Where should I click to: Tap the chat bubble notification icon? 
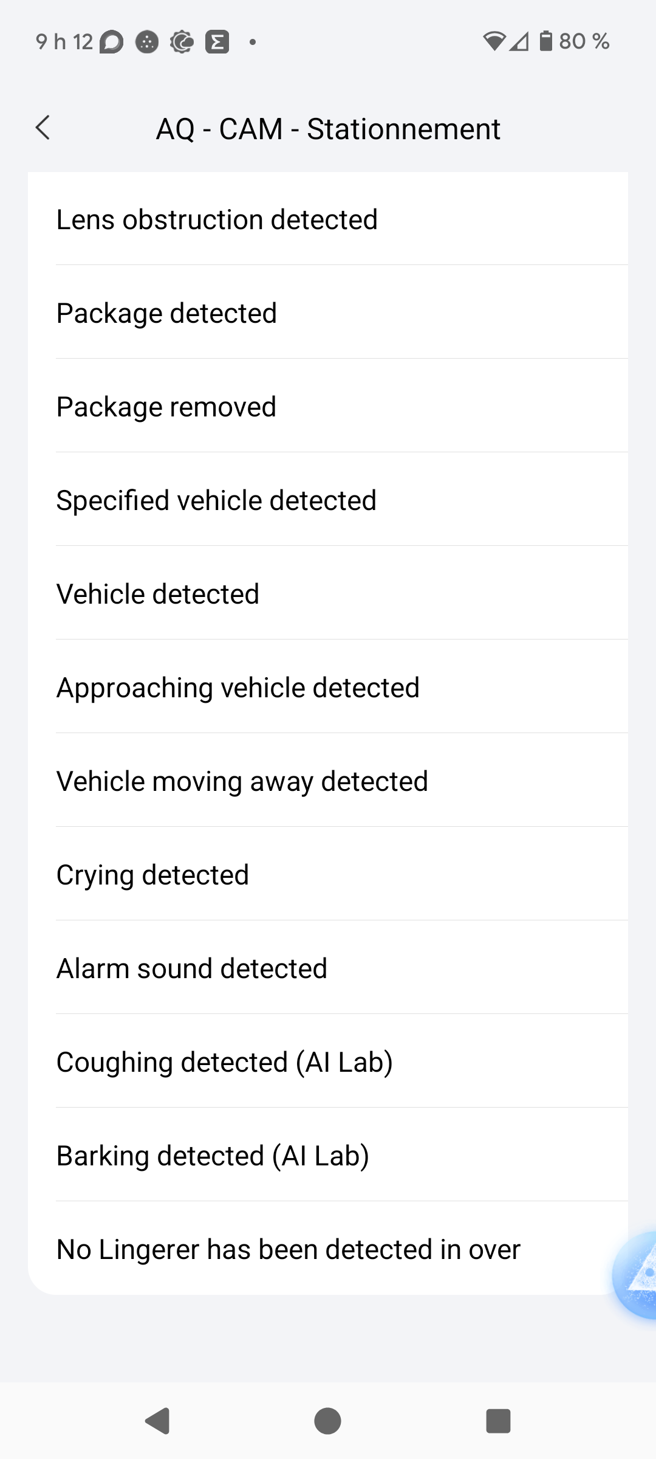pos(111,42)
